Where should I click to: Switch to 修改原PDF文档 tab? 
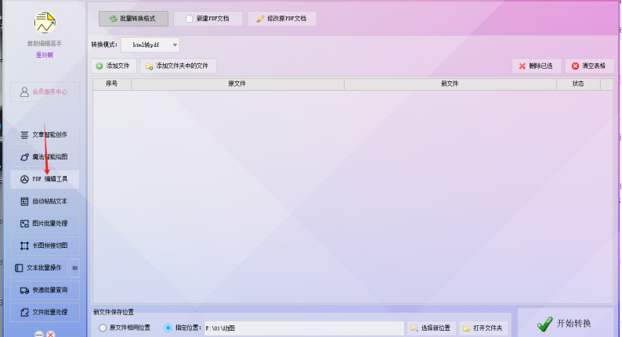pyautogui.click(x=282, y=19)
